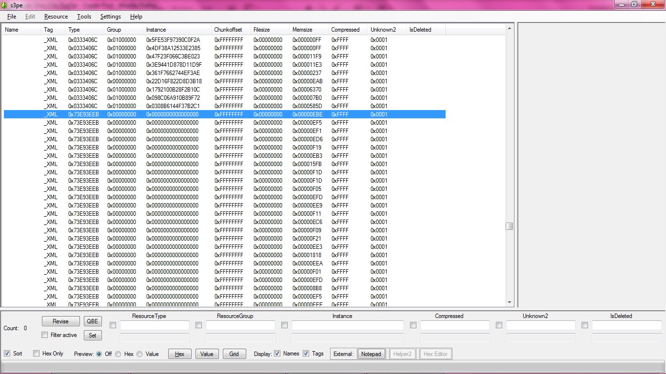
Task: Uncheck the Tags display checkbox
Action: coord(305,354)
